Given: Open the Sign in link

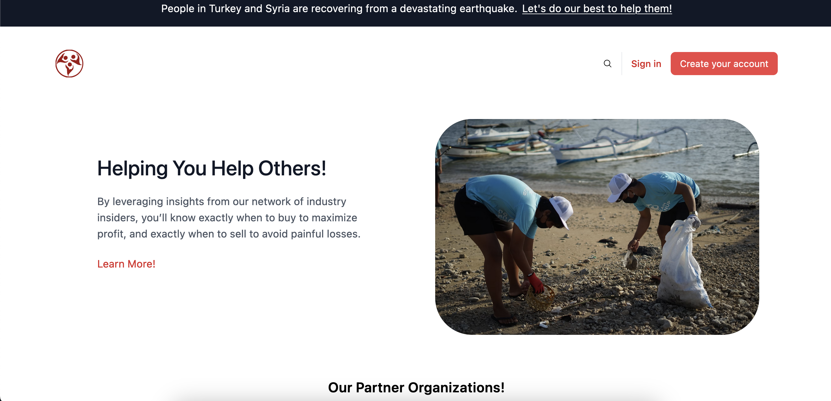Looking at the screenshot, I should point(646,64).
